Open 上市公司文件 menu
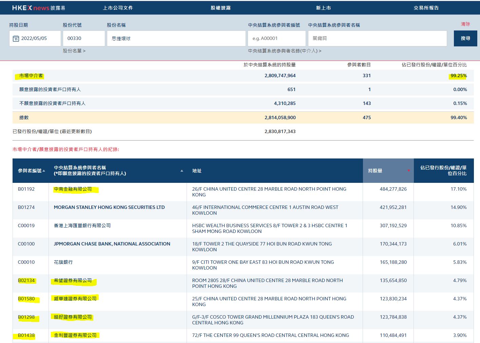Screen dimensions: 480x343 [118, 8]
